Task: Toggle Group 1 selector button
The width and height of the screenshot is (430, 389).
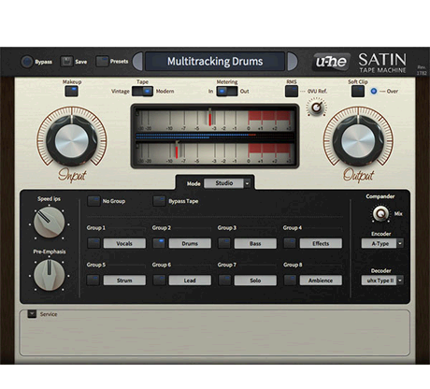Action: [x=93, y=243]
